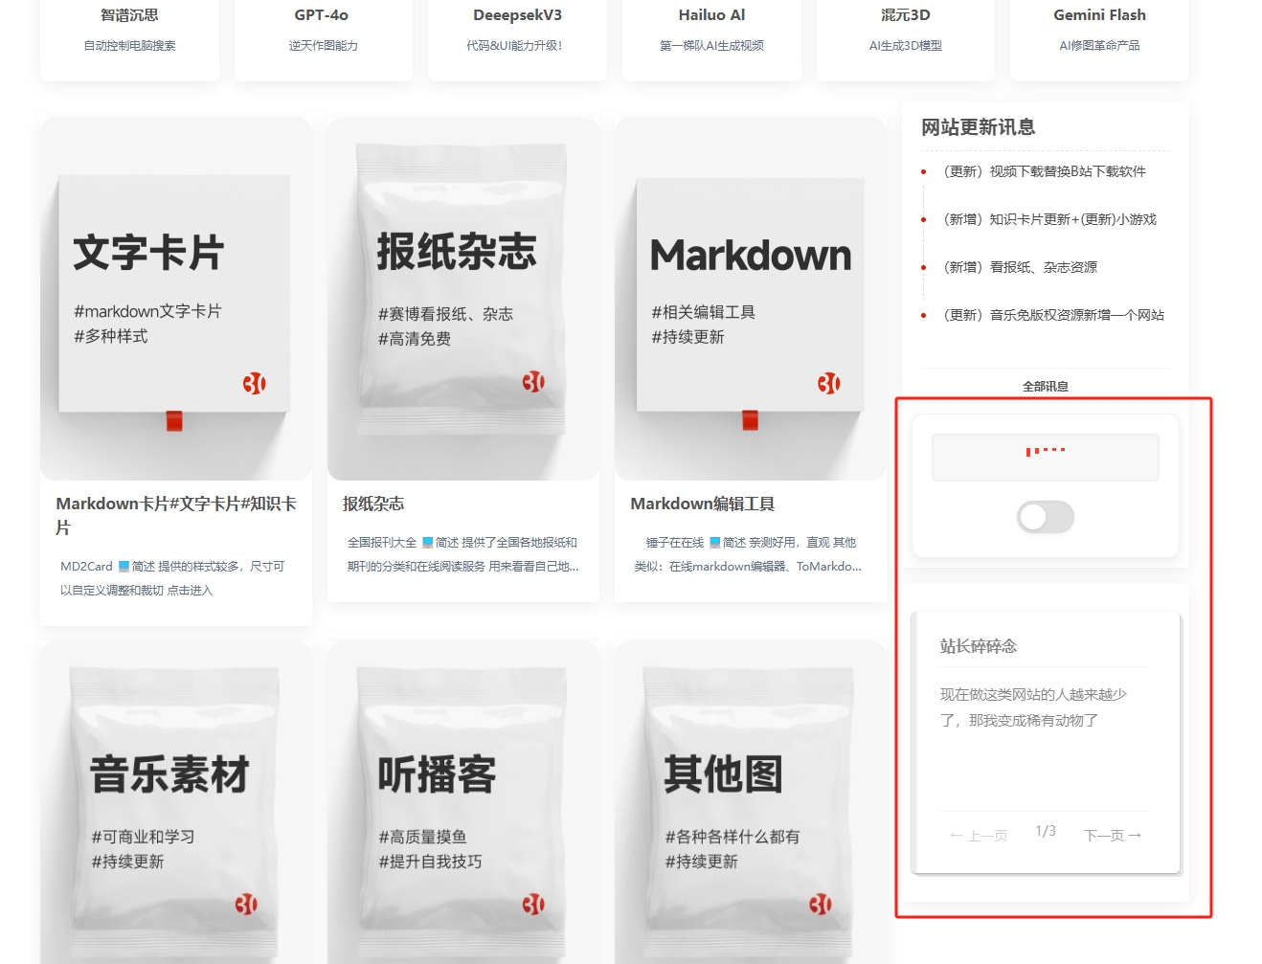Click the 站长碎碎念 heading
The height and width of the screenshot is (964, 1262).
pyautogui.click(x=979, y=646)
